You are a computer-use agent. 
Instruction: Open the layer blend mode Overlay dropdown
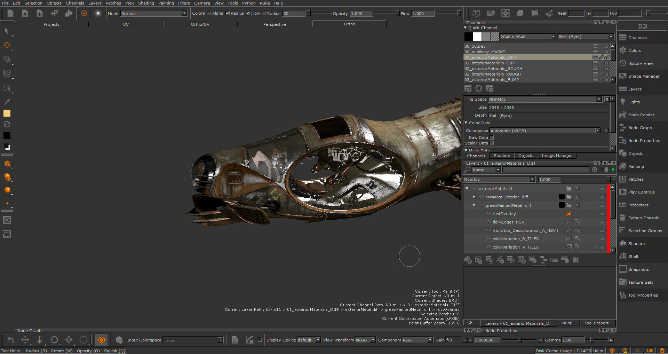pyautogui.click(x=532, y=180)
